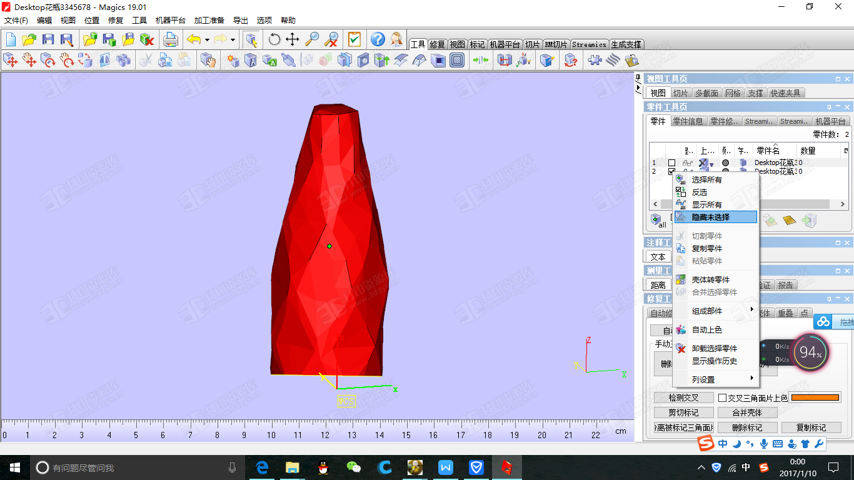Image resolution: width=854 pixels, height=480 pixels.
Task: Open the 修复 menu in menu bar
Action: coord(116,20)
